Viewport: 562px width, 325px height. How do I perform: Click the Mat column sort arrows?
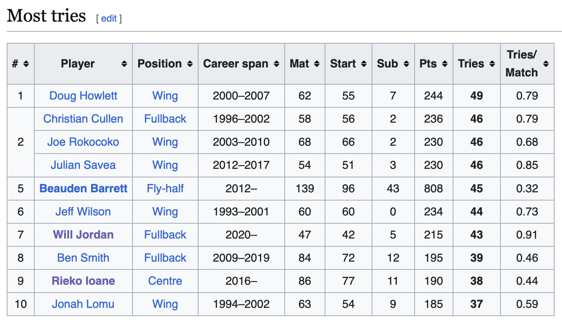pos(317,64)
